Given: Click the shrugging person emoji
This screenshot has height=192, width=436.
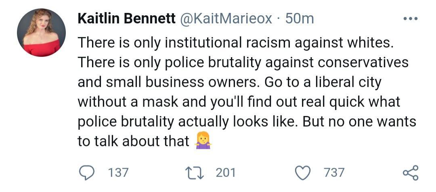Looking at the screenshot, I should point(203,141).
